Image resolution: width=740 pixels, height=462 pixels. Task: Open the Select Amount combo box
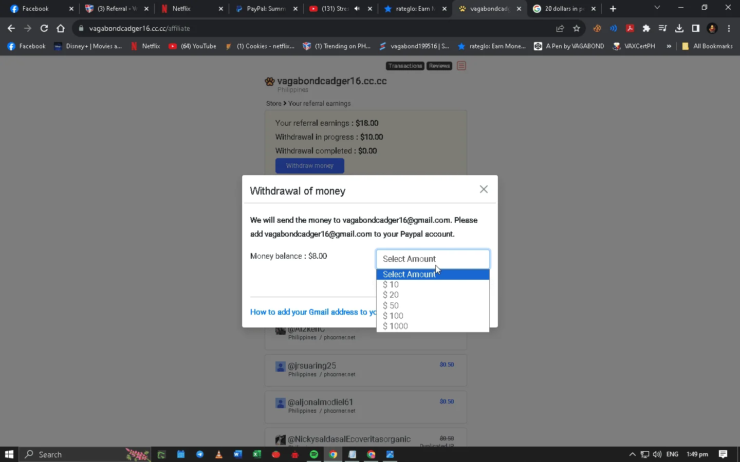tap(433, 259)
